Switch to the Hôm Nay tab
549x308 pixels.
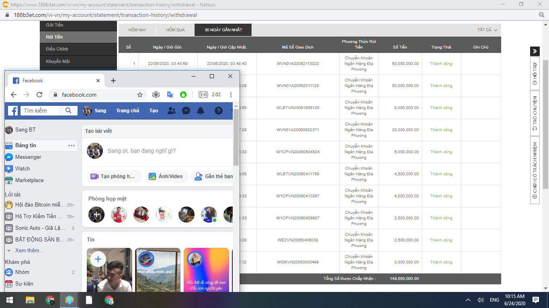(x=137, y=30)
